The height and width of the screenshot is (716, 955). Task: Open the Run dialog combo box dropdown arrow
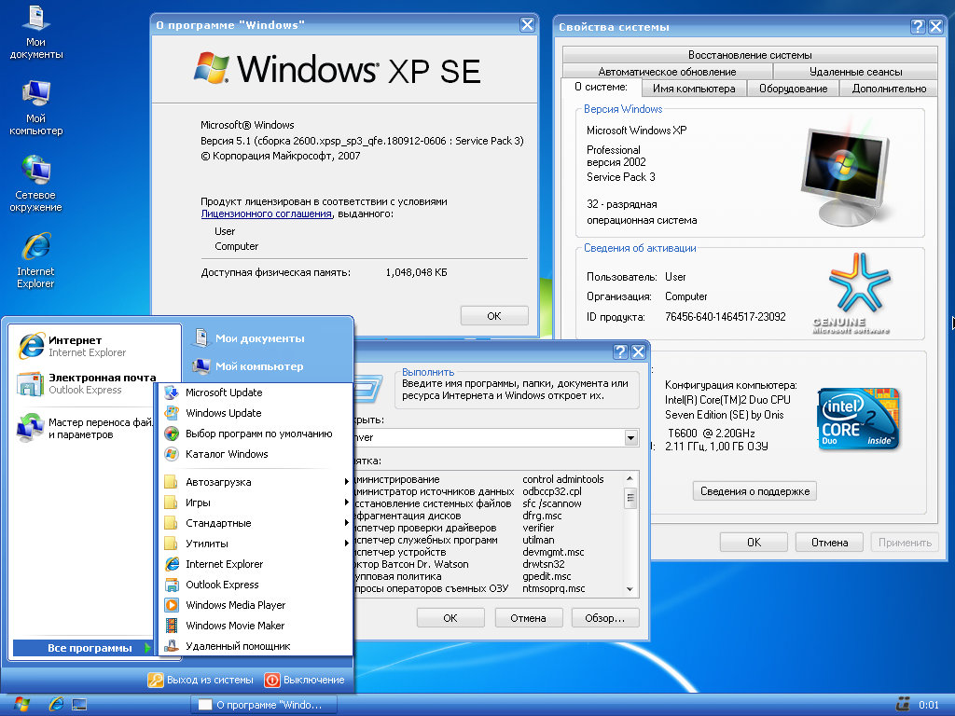631,437
